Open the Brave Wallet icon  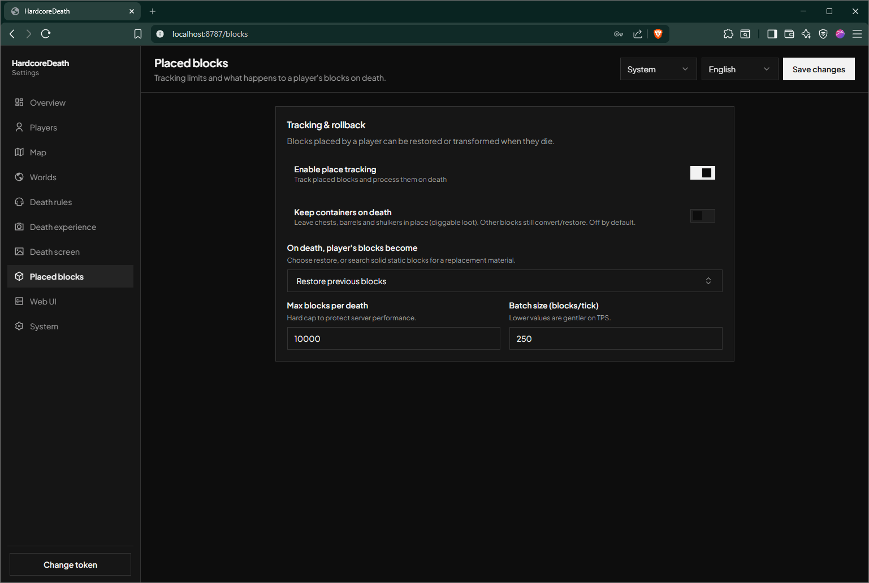point(789,34)
